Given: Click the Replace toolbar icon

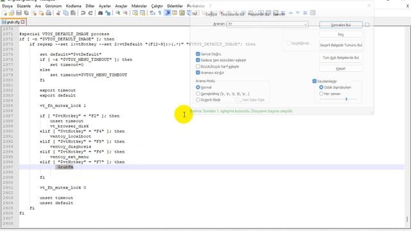Looking at the screenshot, I should click(x=108, y=13).
